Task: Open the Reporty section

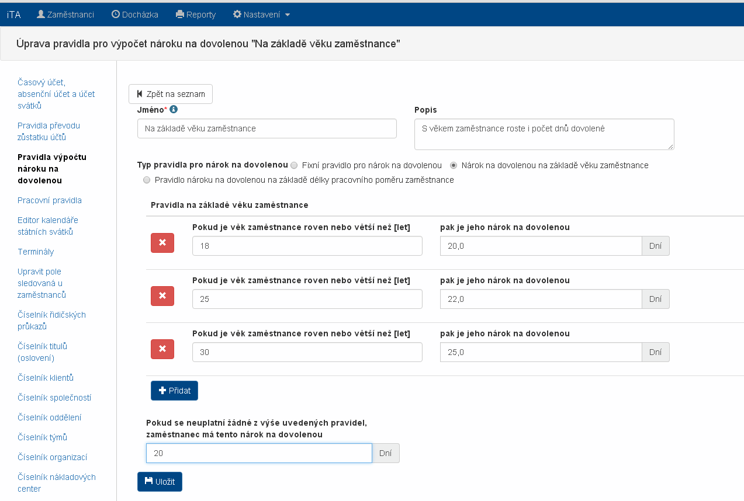Action: 196,15
